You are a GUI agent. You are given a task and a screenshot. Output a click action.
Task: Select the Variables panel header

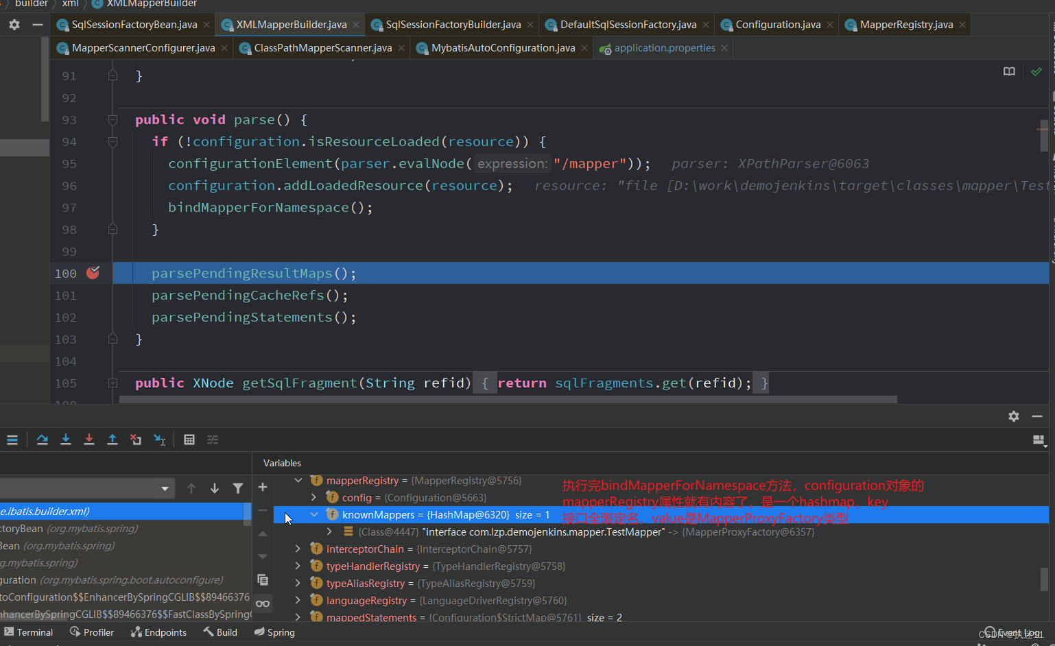click(282, 463)
